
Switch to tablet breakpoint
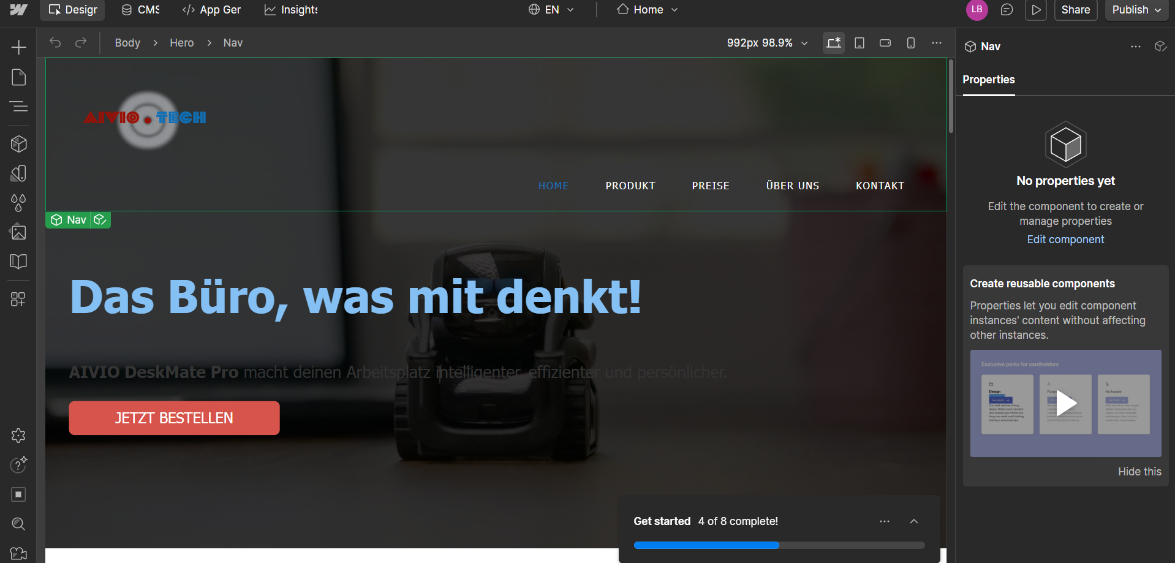pos(860,43)
